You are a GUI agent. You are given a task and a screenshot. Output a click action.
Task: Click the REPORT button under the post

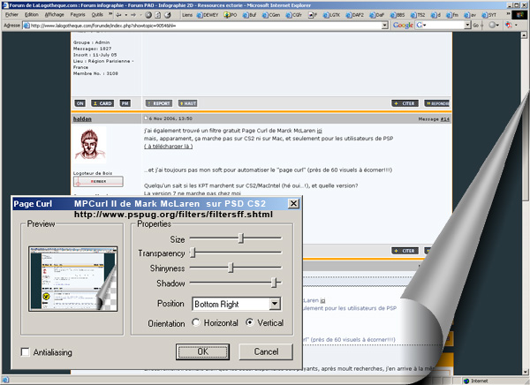tap(159, 103)
